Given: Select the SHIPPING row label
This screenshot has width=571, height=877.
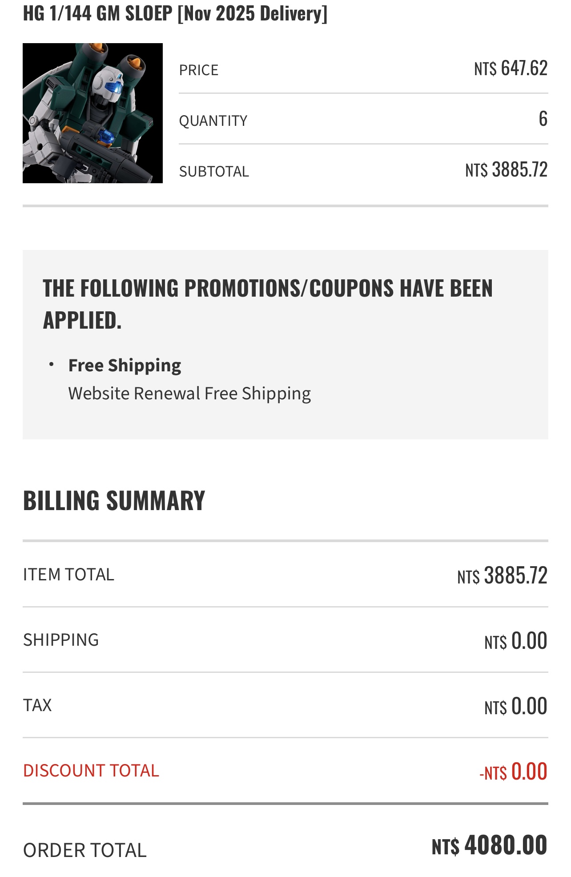Looking at the screenshot, I should (x=61, y=640).
